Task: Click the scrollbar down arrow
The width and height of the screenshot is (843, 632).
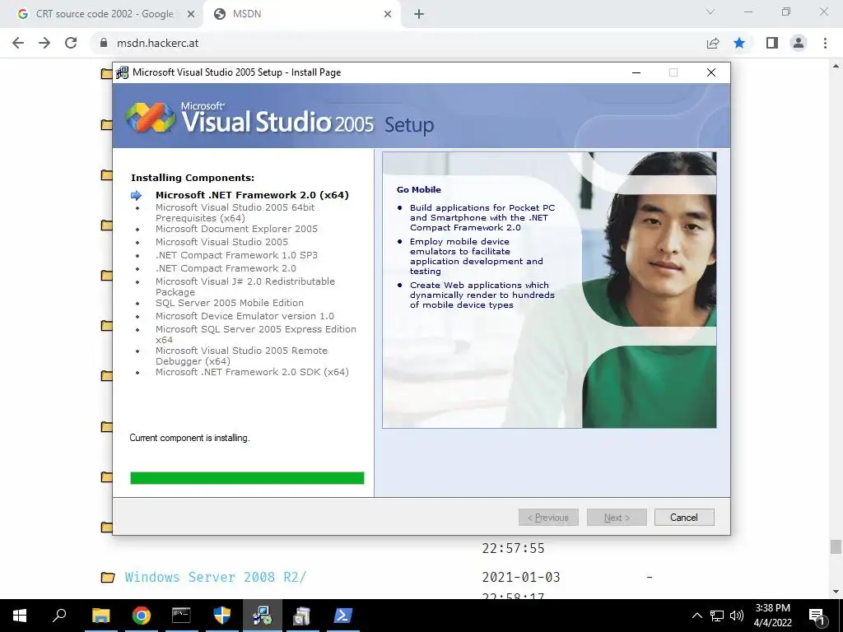Action: [836, 592]
